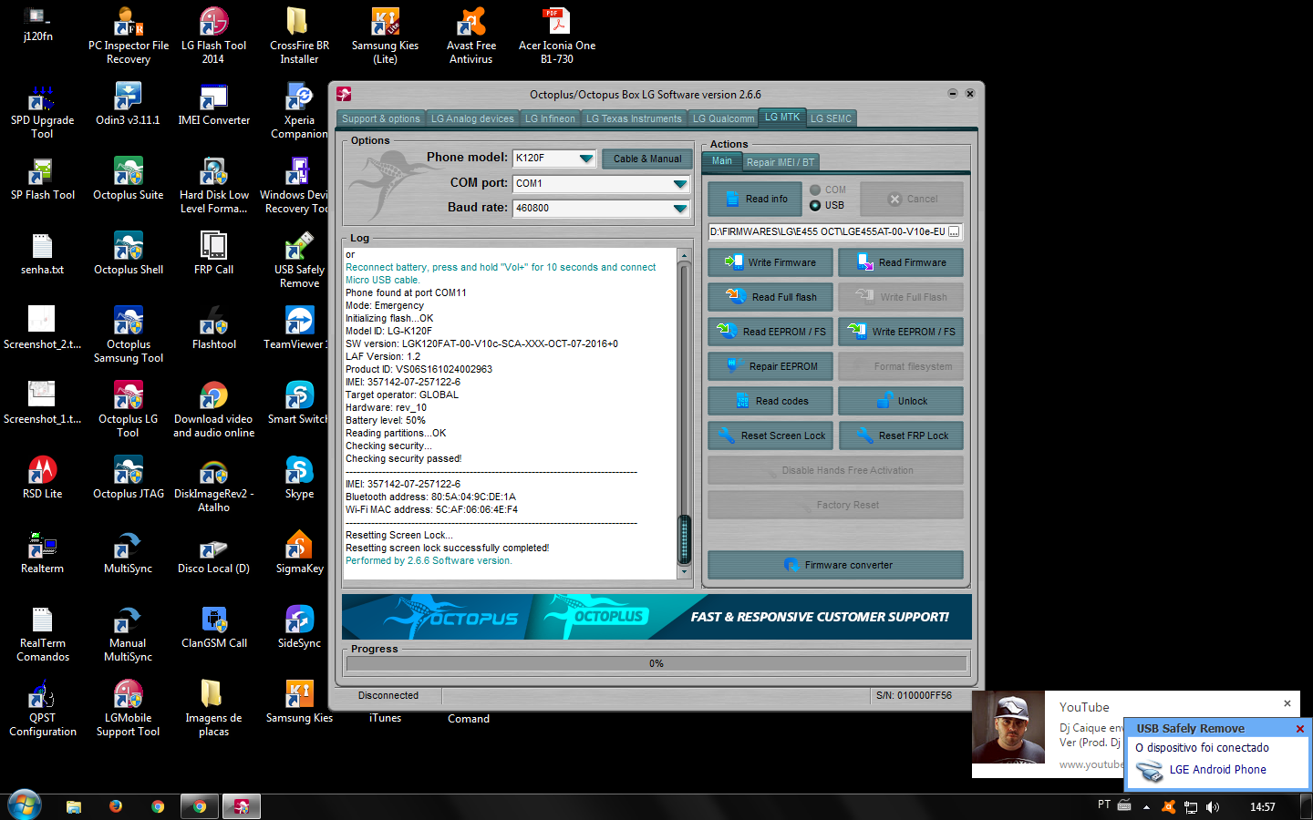Launch SP Flash Tool desktop icon

coord(42,179)
